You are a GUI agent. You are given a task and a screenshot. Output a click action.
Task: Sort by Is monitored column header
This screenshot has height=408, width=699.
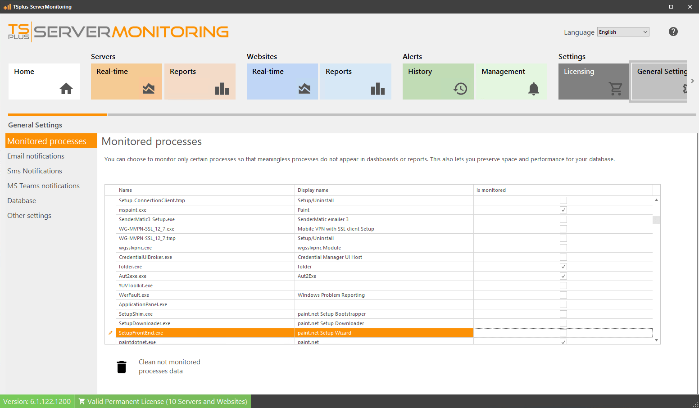[x=563, y=190]
